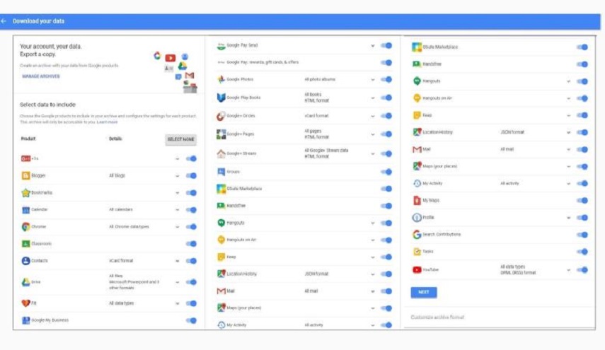Viewport: 605px width, 350px height.
Task: Expand the Customize archive format section
Action: click(439, 317)
